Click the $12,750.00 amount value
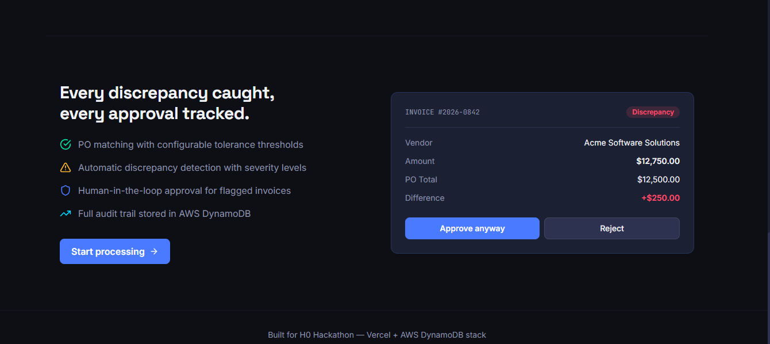The height and width of the screenshot is (344, 770). click(658, 161)
